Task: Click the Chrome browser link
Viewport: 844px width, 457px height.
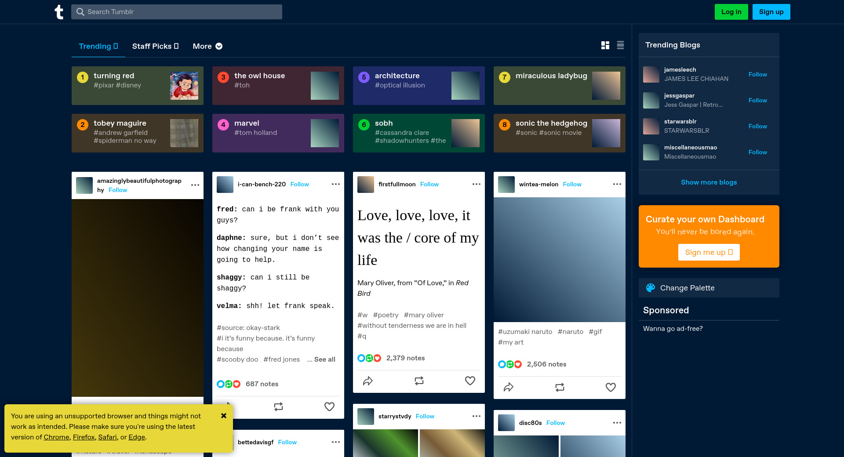Action: tap(57, 437)
